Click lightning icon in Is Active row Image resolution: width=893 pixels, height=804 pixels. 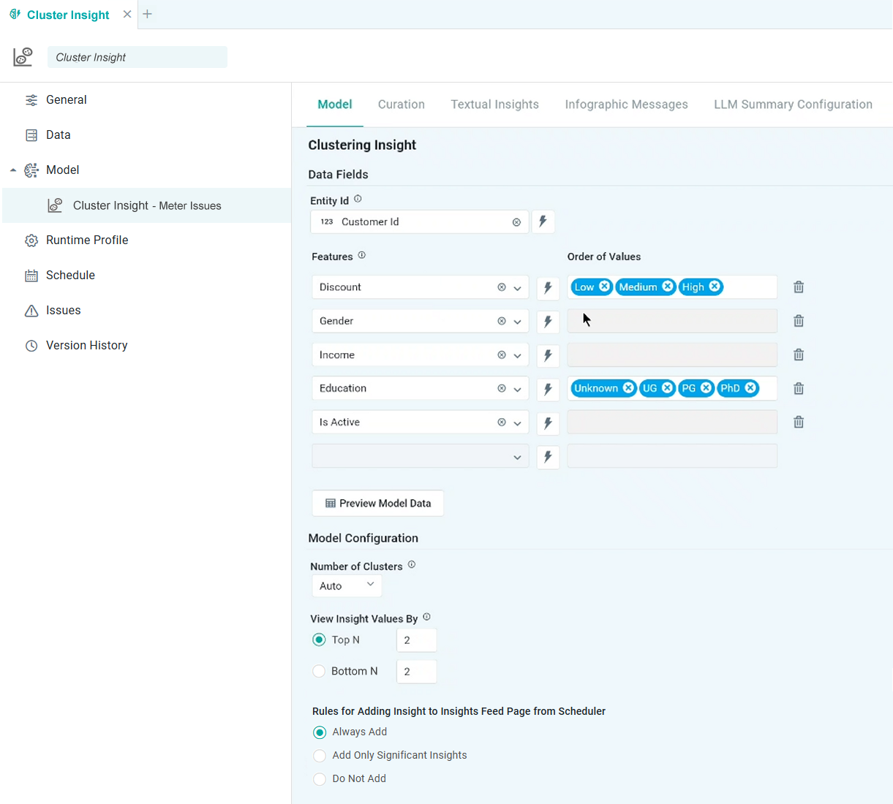pos(548,422)
